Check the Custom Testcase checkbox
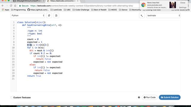The image size is (191, 107). click(11, 97)
